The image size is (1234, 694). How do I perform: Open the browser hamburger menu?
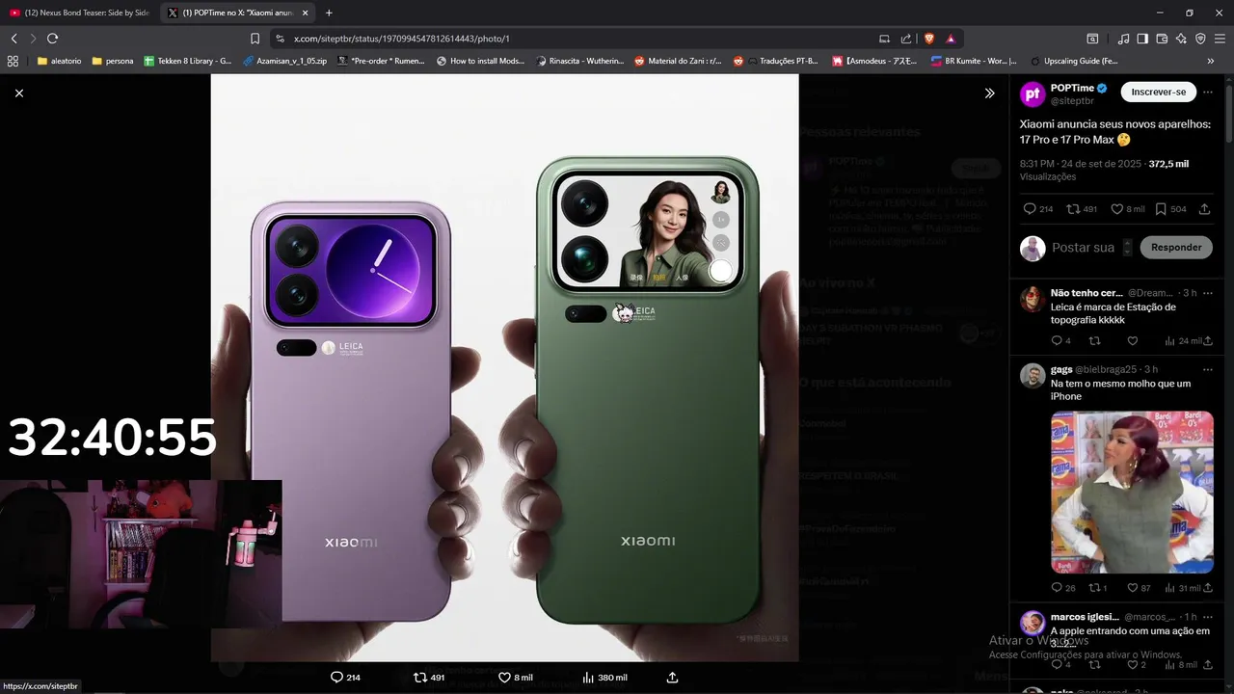[x=1221, y=39]
